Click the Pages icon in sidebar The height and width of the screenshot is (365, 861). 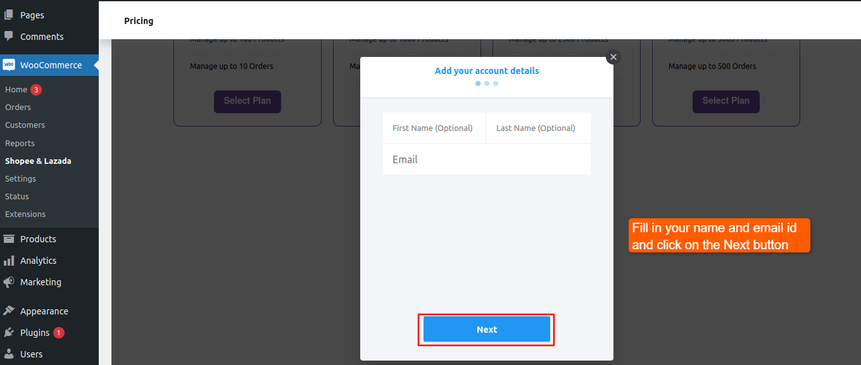point(9,15)
